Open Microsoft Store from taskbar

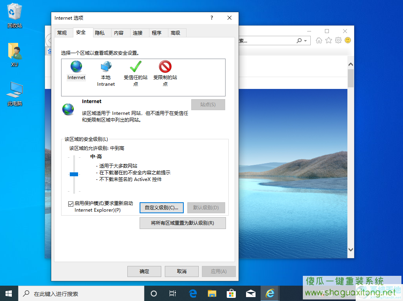point(231,293)
